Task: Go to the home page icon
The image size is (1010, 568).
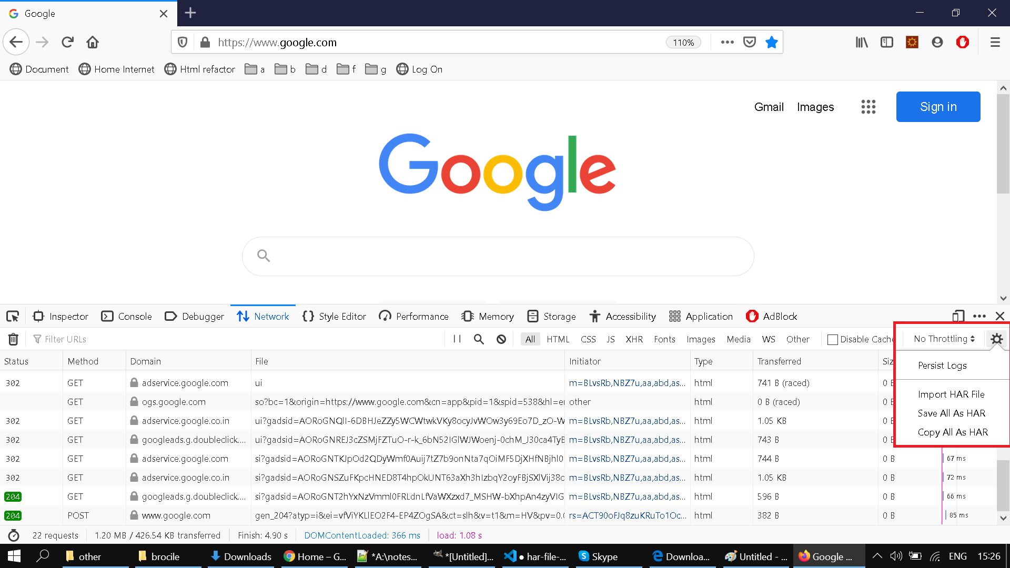Action: [93, 42]
